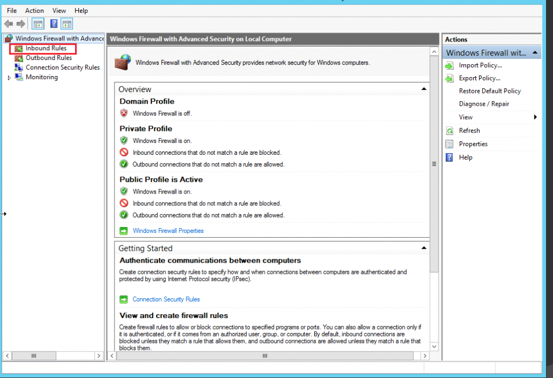Click the center pane scroll left arrow
553x378 pixels.
coord(112,356)
